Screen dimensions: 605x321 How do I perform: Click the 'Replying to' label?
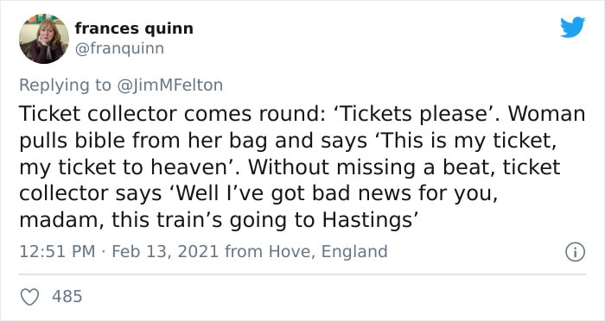coord(65,85)
